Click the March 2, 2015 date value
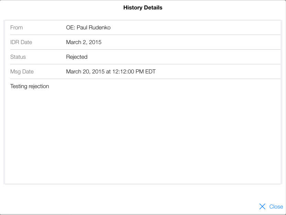This screenshot has height=215, width=286. [x=84, y=42]
